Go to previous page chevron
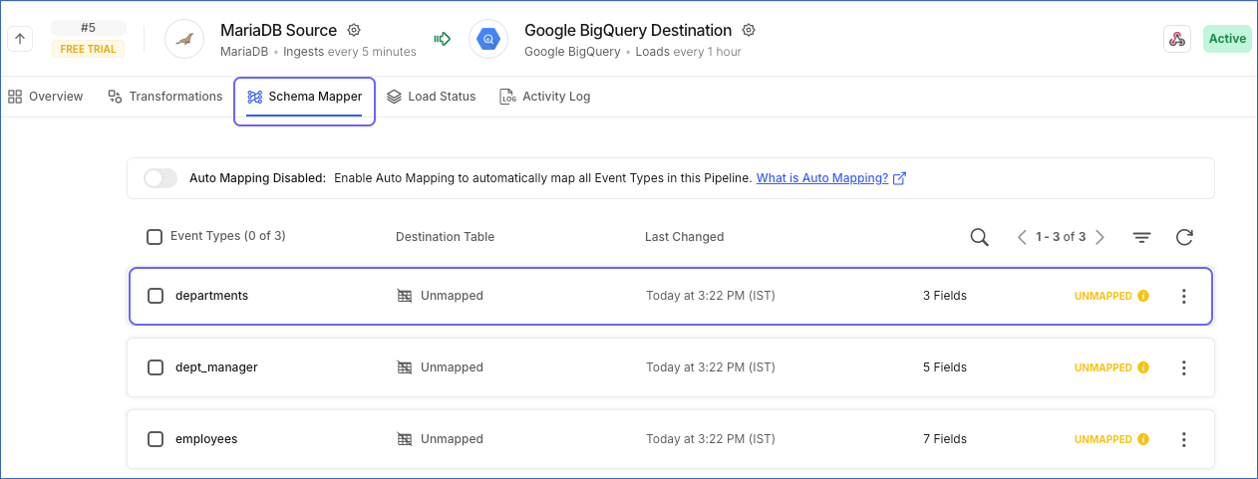1258x479 pixels. 1022,237
